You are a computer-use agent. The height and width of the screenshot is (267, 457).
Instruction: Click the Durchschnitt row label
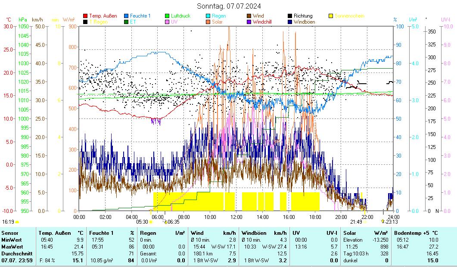click(x=15, y=253)
